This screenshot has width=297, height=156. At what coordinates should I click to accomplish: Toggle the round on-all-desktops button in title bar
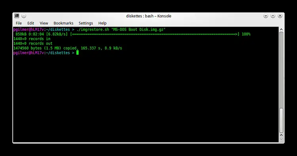point(24,16)
